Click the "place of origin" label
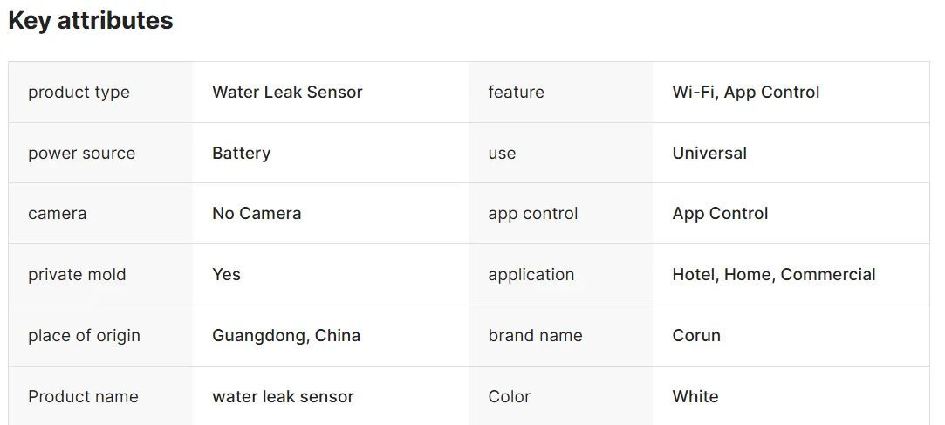The image size is (945, 425). point(84,336)
